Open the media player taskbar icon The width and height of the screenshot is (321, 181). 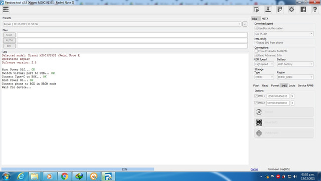coord(49,176)
